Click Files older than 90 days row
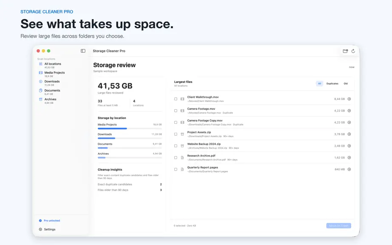The height and width of the screenshot is (245, 392). tap(130, 190)
